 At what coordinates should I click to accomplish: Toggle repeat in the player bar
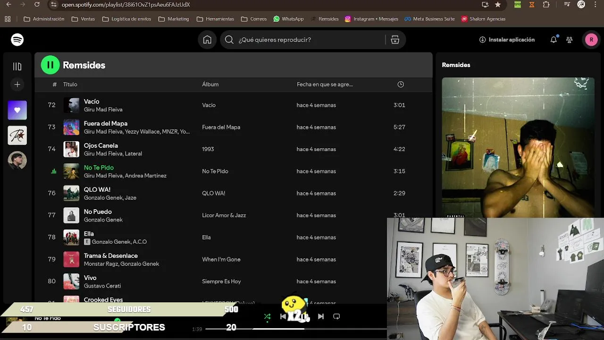point(336,316)
